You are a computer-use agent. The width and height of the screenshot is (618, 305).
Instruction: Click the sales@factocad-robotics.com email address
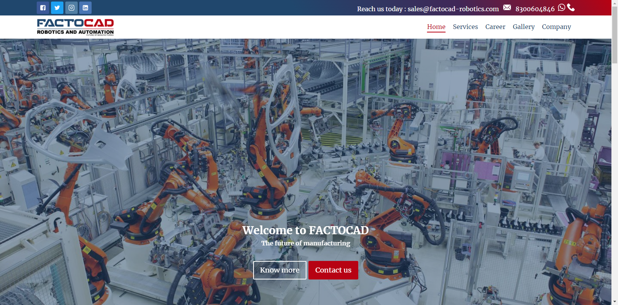coord(453,9)
